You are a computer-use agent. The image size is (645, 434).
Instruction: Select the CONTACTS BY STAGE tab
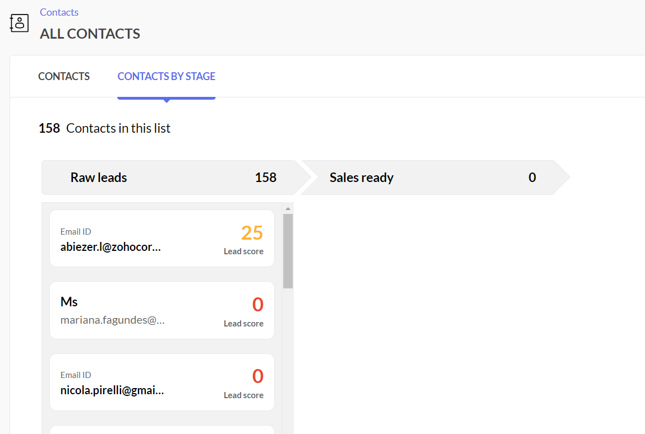point(166,77)
